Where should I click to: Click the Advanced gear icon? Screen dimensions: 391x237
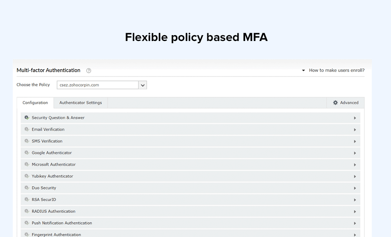pos(335,103)
